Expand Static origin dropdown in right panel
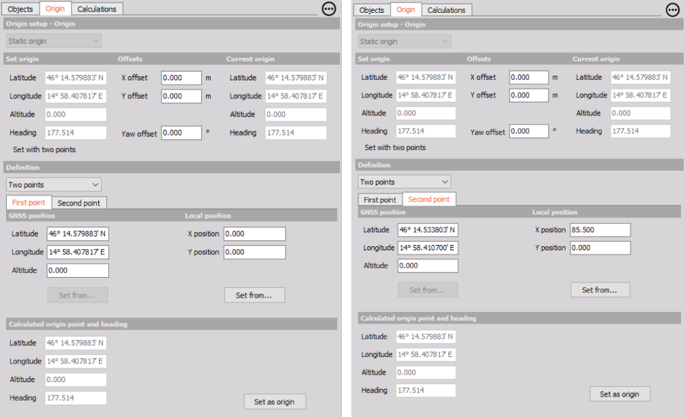685x417 pixels. [x=404, y=41]
